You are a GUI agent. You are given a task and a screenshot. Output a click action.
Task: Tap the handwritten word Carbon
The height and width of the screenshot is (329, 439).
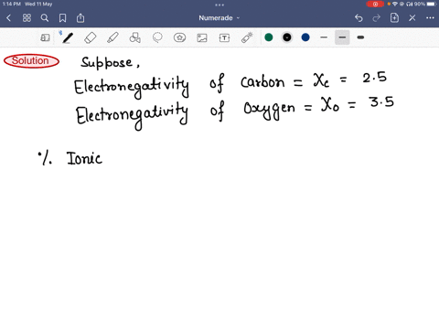(x=262, y=81)
